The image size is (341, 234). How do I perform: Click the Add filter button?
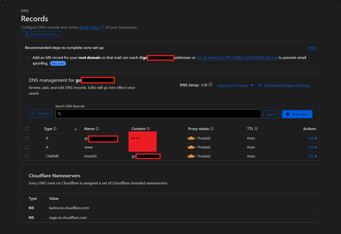40,113
